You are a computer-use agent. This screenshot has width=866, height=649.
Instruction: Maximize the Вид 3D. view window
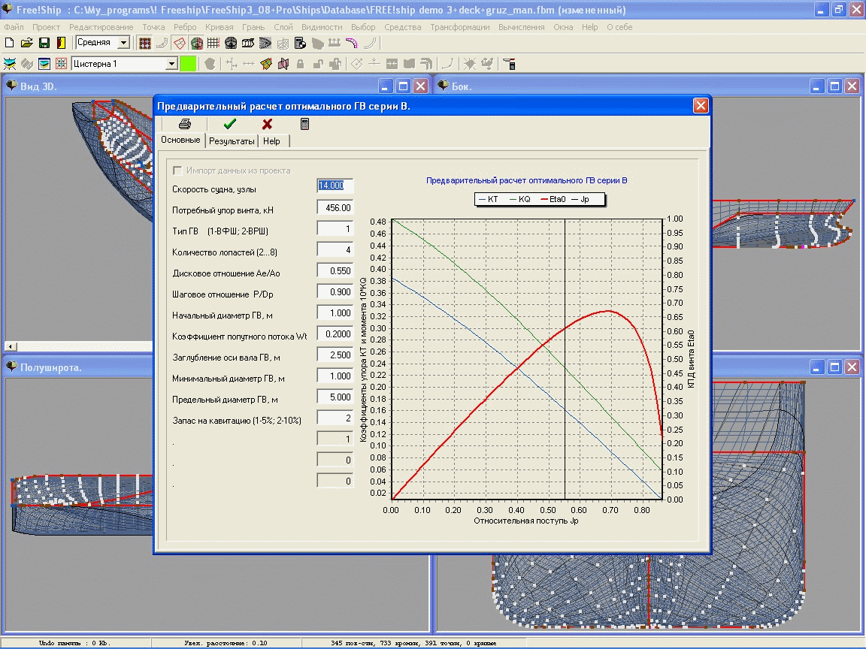[x=403, y=86]
